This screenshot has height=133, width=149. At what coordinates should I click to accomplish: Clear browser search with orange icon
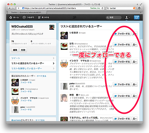point(134,8)
